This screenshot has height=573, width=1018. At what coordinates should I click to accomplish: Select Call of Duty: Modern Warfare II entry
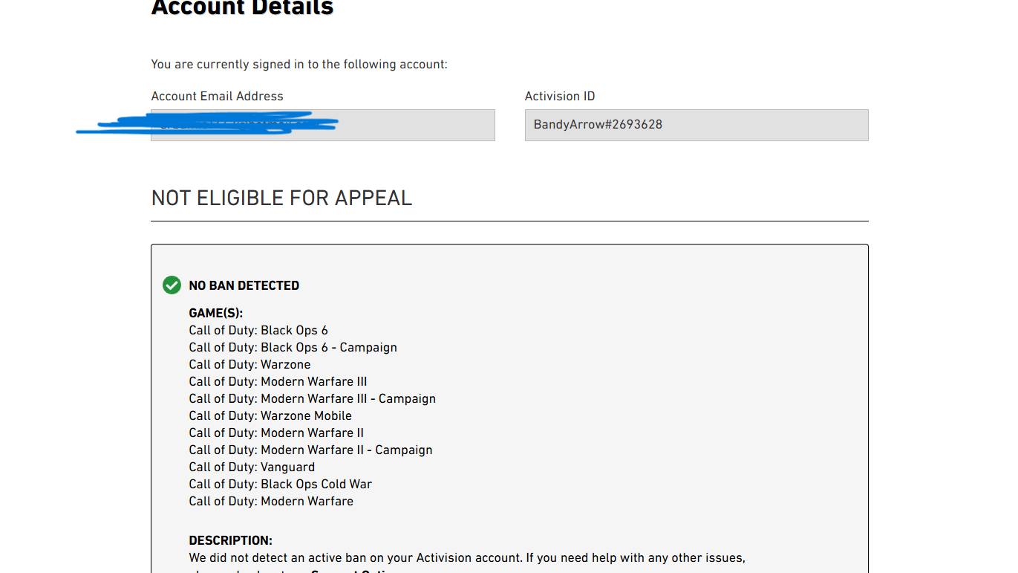(x=276, y=433)
